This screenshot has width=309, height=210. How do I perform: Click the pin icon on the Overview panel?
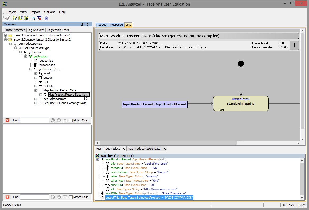[x=87, y=24]
